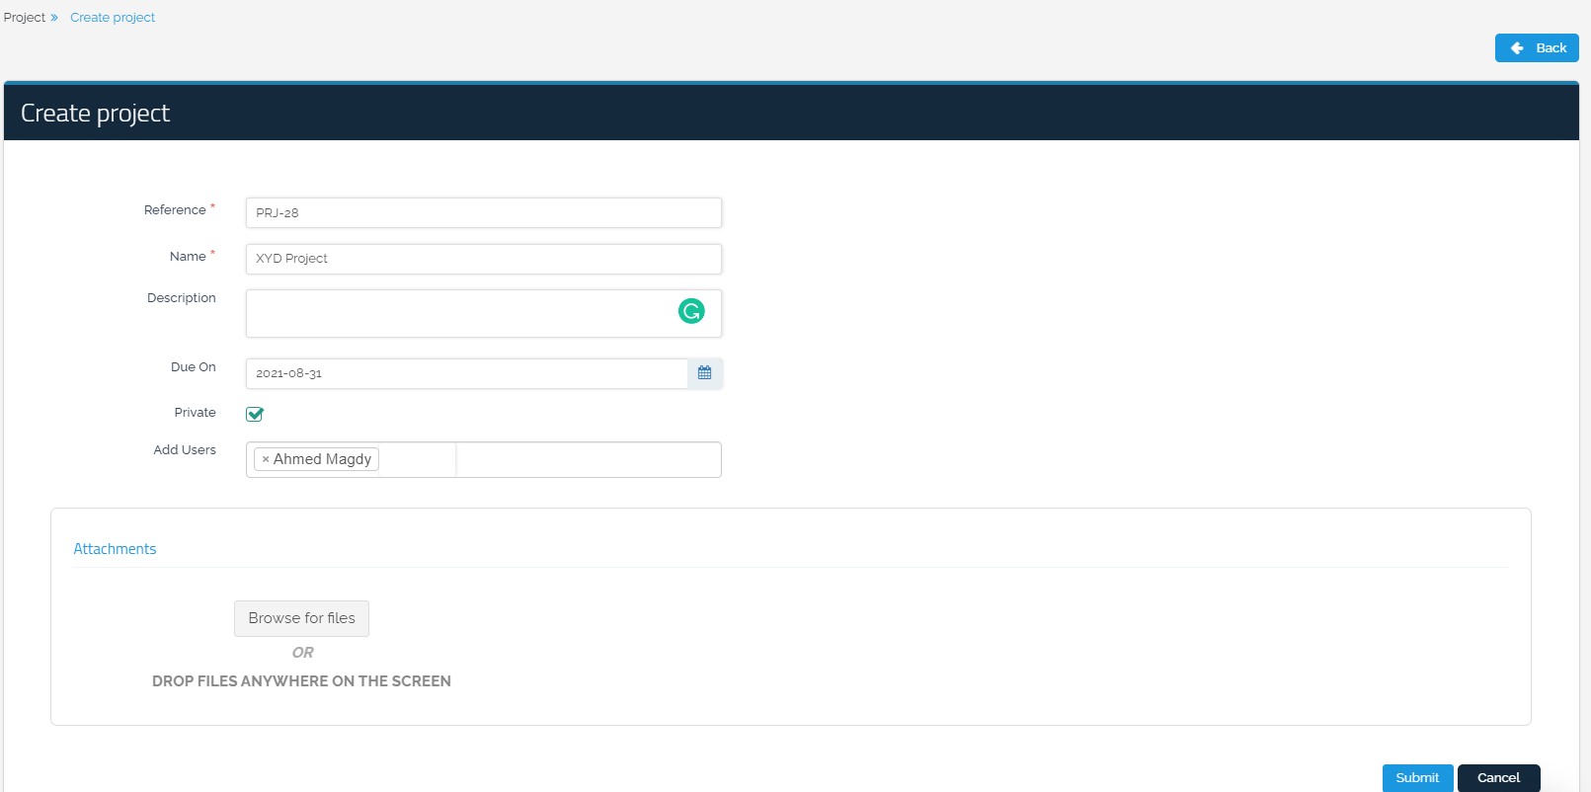Uncheck the Private checkbox
1591x792 pixels.
click(255, 414)
